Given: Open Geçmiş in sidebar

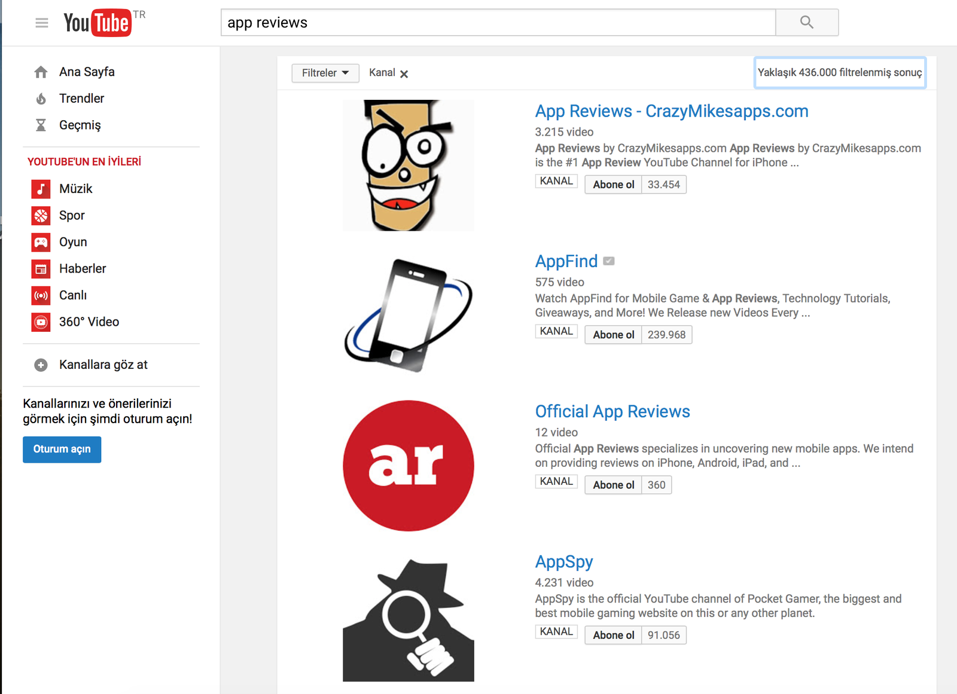Looking at the screenshot, I should pos(80,125).
